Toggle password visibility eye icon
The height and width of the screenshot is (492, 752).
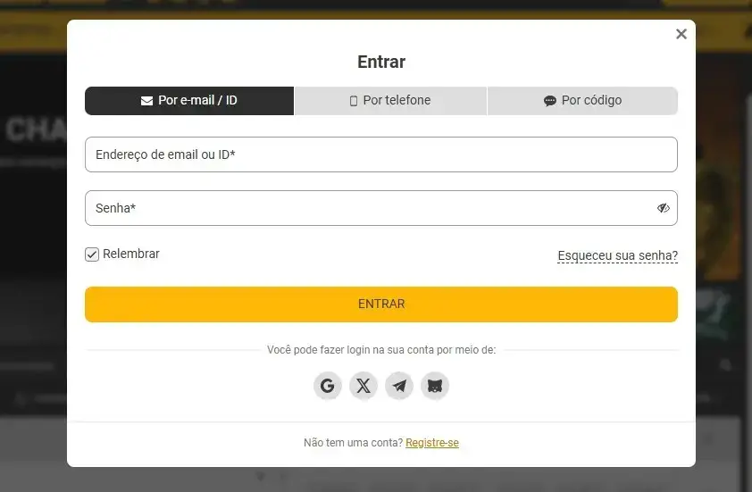point(663,208)
